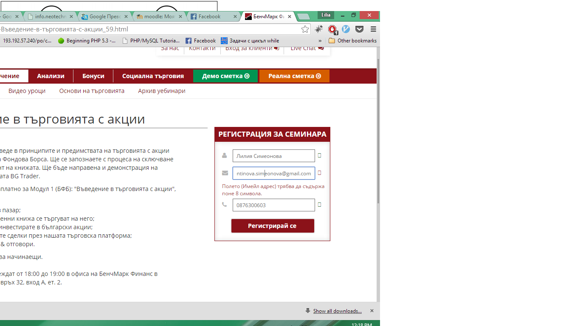
Task: Dismiss the downloads bar with X
Action: pos(372,311)
